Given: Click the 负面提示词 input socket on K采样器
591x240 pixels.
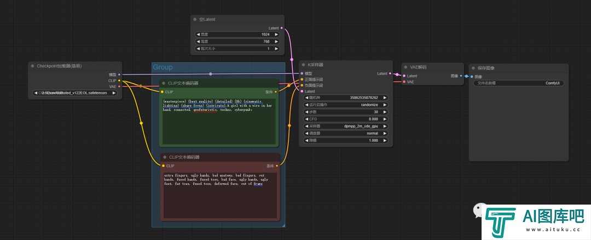Looking at the screenshot, I should click(302, 85).
